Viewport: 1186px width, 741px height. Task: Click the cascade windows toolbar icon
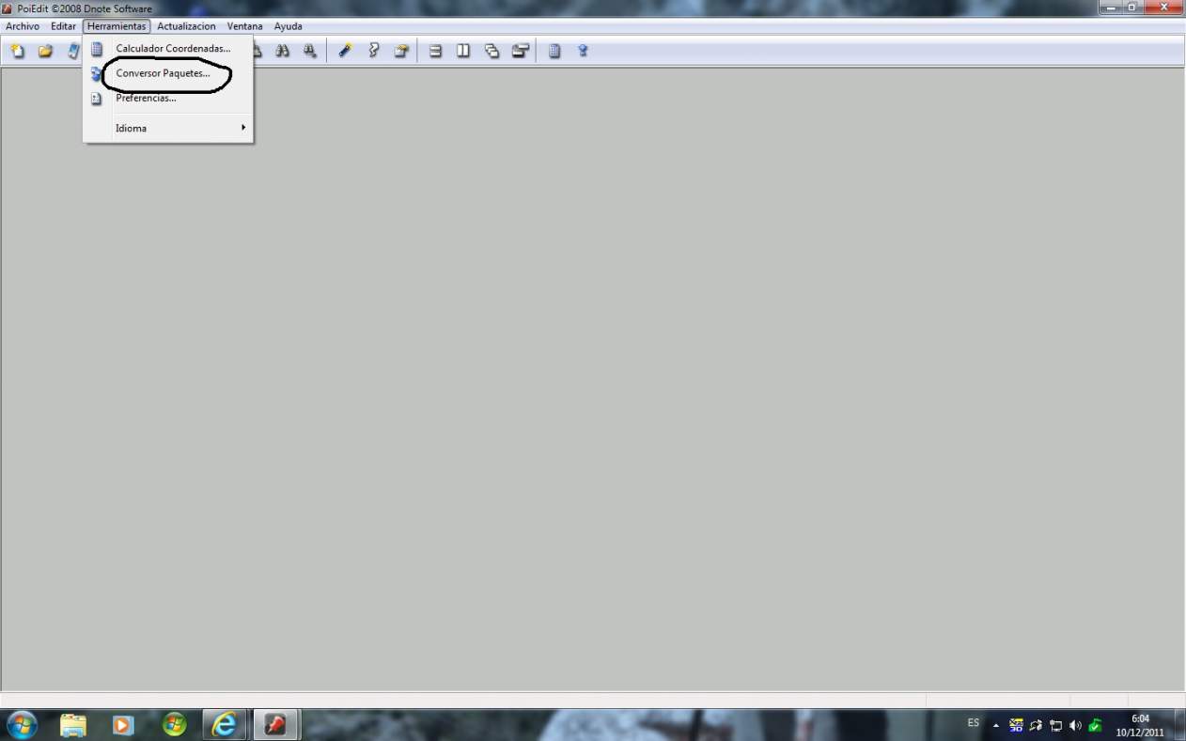(x=492, y=51)
